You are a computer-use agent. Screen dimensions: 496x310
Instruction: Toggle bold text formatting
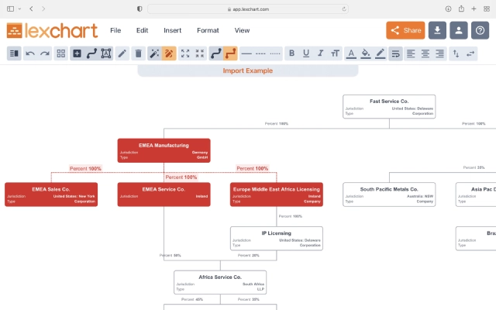tap(291, 53)
